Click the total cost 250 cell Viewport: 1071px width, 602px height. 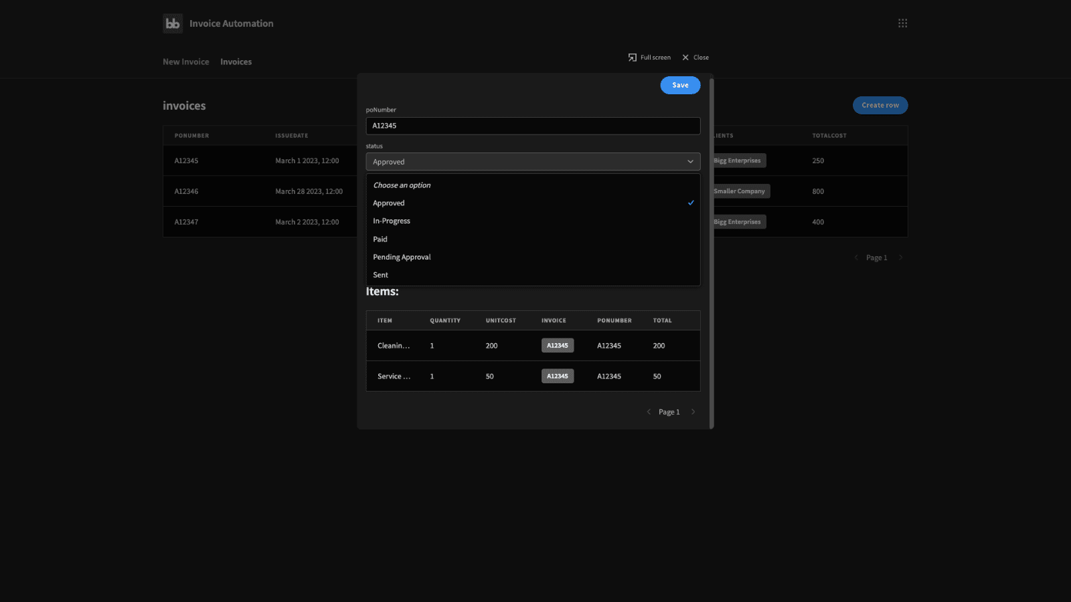click(818, 161)
